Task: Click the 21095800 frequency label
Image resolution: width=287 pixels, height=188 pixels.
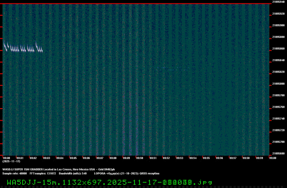Action: tap(279, 84)
